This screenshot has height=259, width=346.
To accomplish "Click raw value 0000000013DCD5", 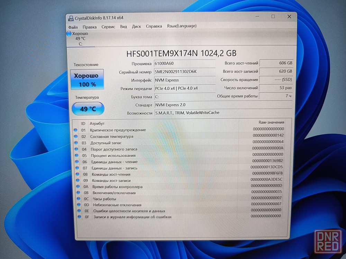I will 266,167.
